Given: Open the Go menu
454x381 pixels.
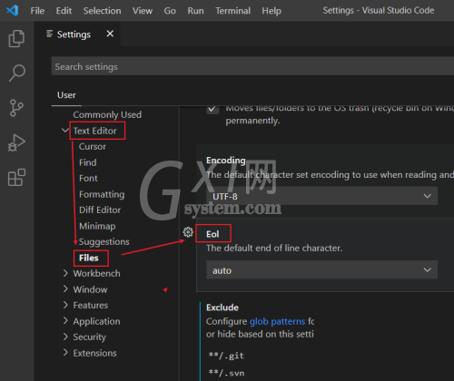Looking at the screenshot, I should coord(170,11).
